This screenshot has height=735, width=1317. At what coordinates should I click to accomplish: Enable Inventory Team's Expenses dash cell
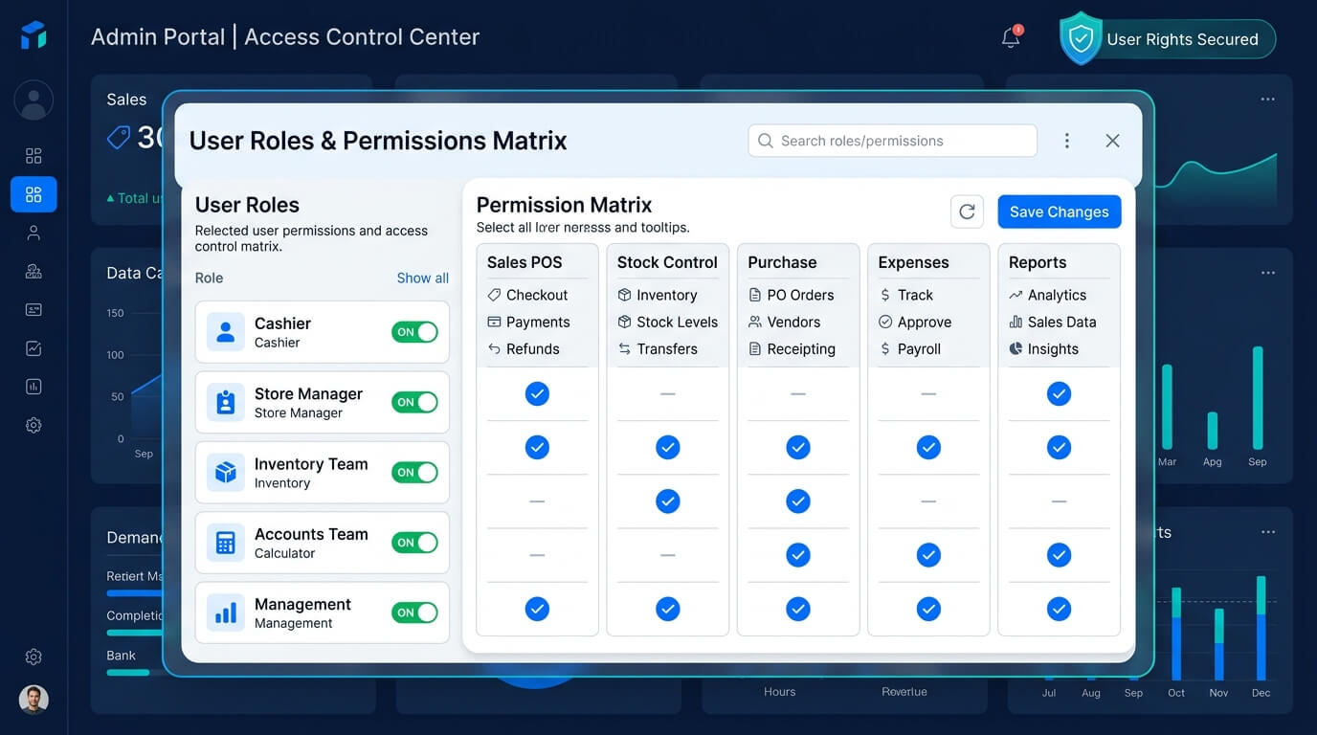[928, 501]
